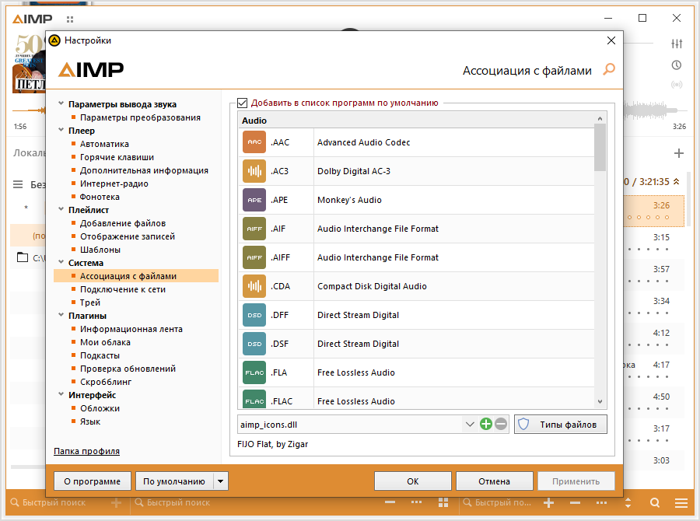Click the AC3 waveform format icon
The width and height of the screenshot is (700, 521).
(x=254, y=171)
